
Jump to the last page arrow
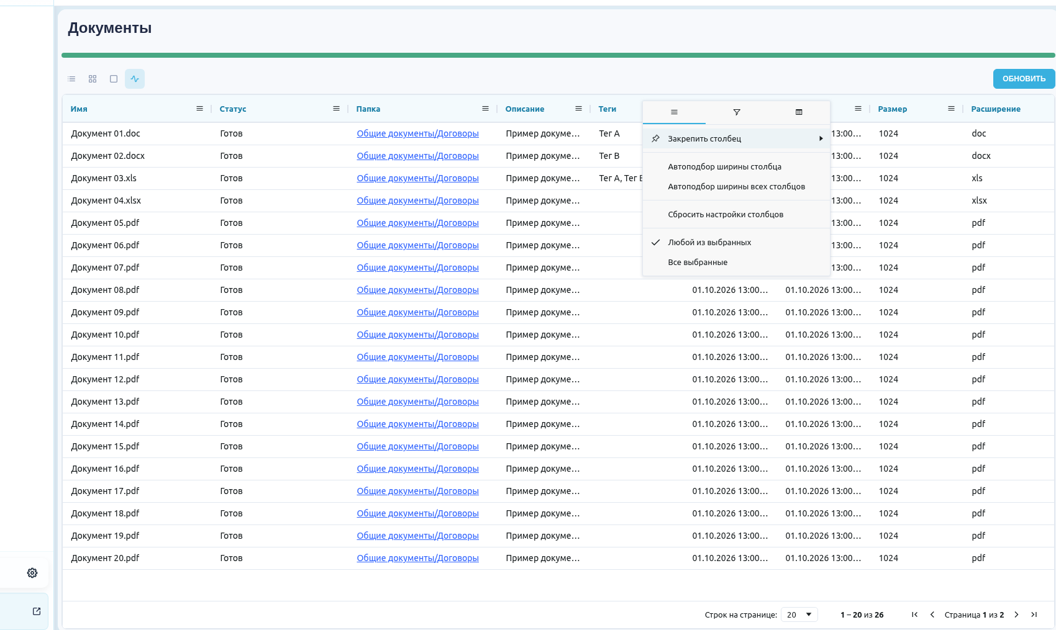1034,614
